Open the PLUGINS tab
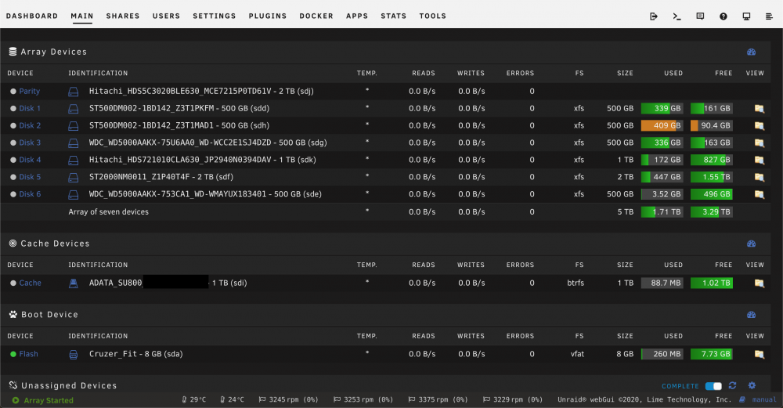 (268, 16)
